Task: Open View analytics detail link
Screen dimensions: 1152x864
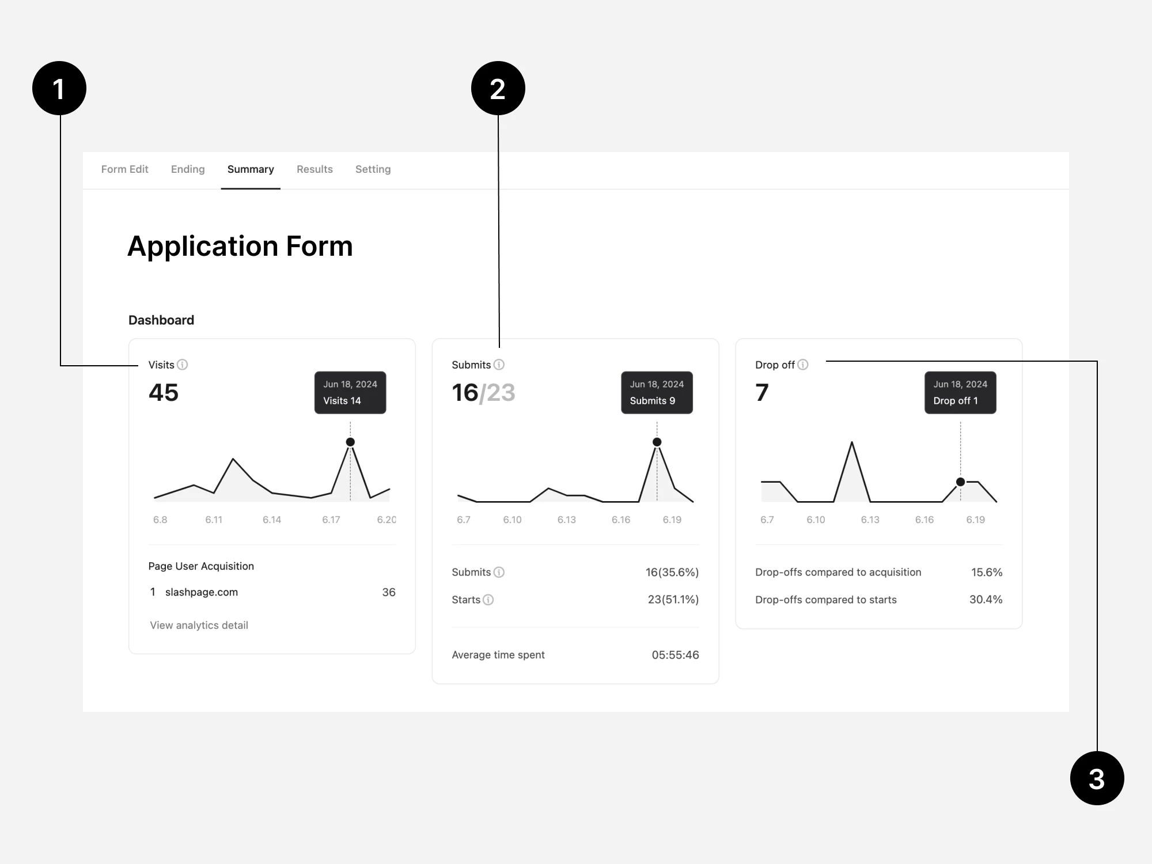Action: coord(199,626)
